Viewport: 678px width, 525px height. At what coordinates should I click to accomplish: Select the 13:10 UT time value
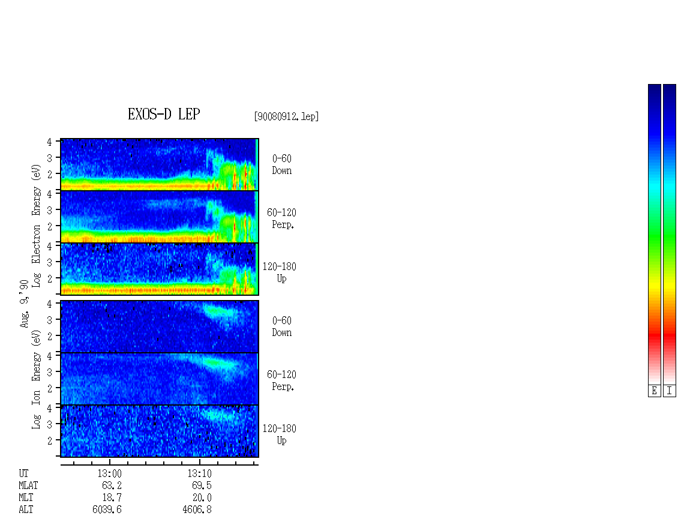click(x=199, y=473)
